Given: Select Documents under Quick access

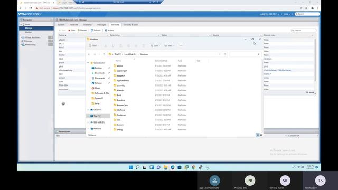Looking at the screenshot, I should click(100, 78).
